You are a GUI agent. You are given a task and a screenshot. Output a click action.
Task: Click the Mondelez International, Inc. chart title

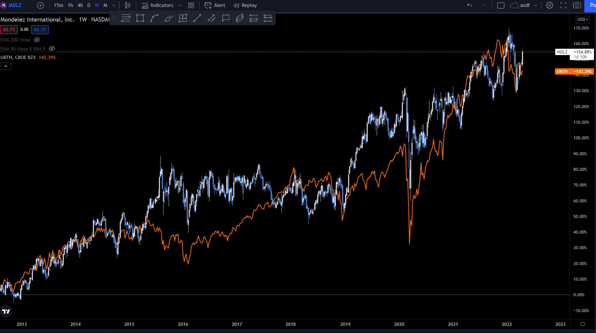[x=37, y=20]
